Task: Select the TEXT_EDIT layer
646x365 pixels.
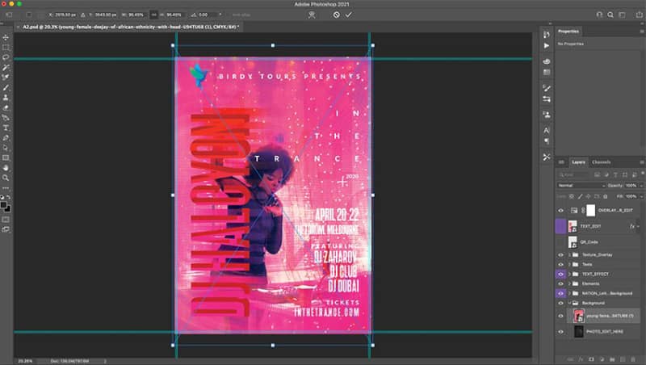Action: point(599,226)
